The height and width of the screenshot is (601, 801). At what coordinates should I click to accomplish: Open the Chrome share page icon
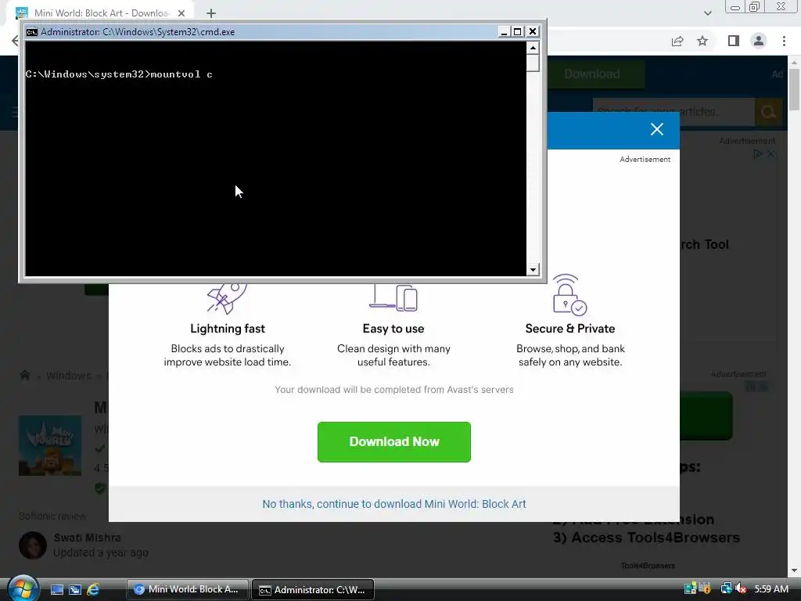pyautogui.click(x=677, y=41)
